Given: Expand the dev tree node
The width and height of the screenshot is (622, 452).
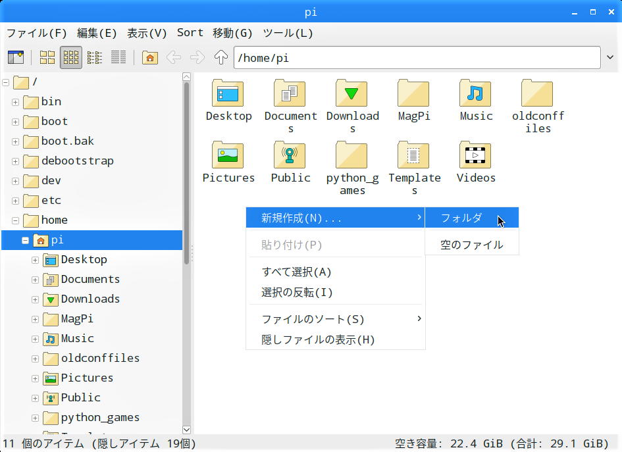Looking at the screenshot, I should [x=16, y=181].
